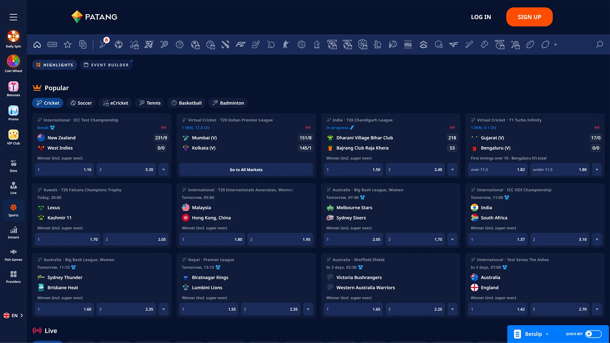Toggle the Highlights filter

[54, 65]
